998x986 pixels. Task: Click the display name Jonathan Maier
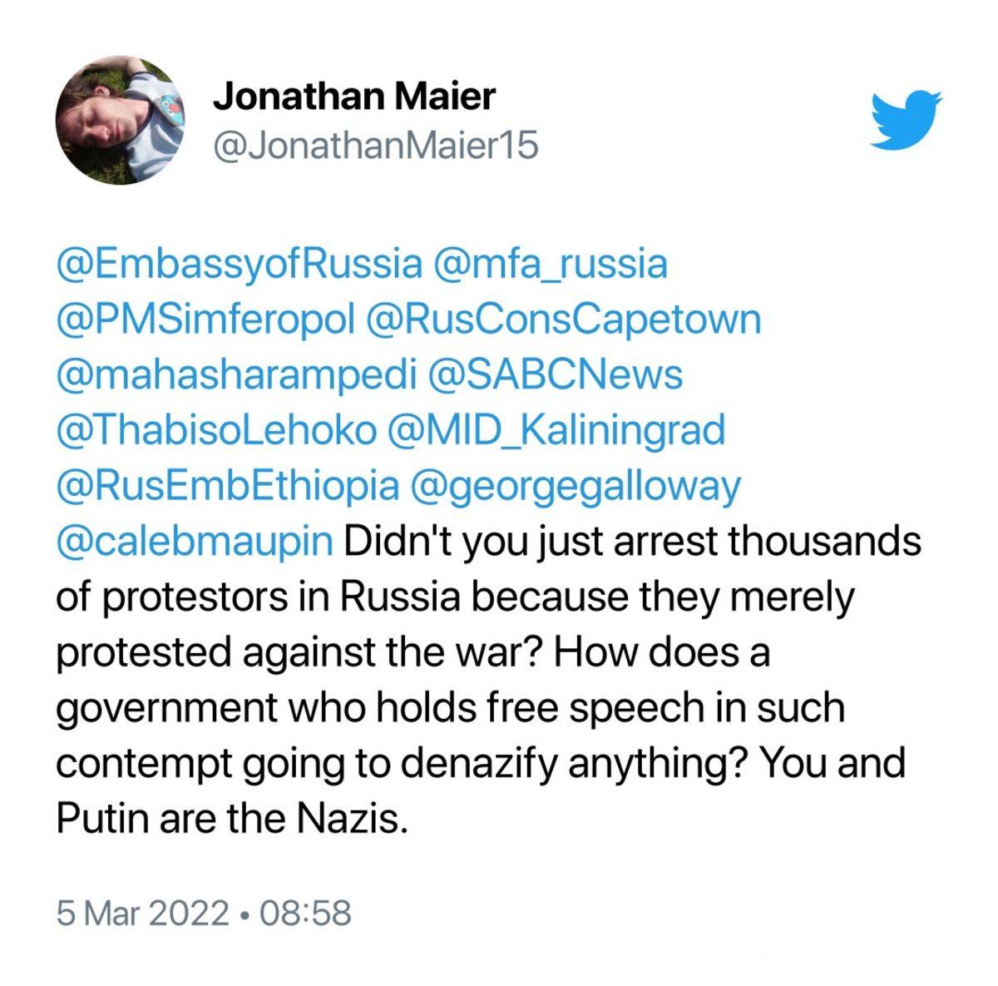pyautogui.click(x=353, y=97)
